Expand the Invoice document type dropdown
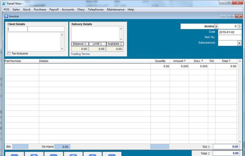The height and width of the screenshot is (156, 245). click(216, 26)
